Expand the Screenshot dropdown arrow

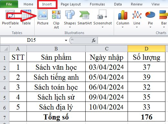(x=102, y=27)
